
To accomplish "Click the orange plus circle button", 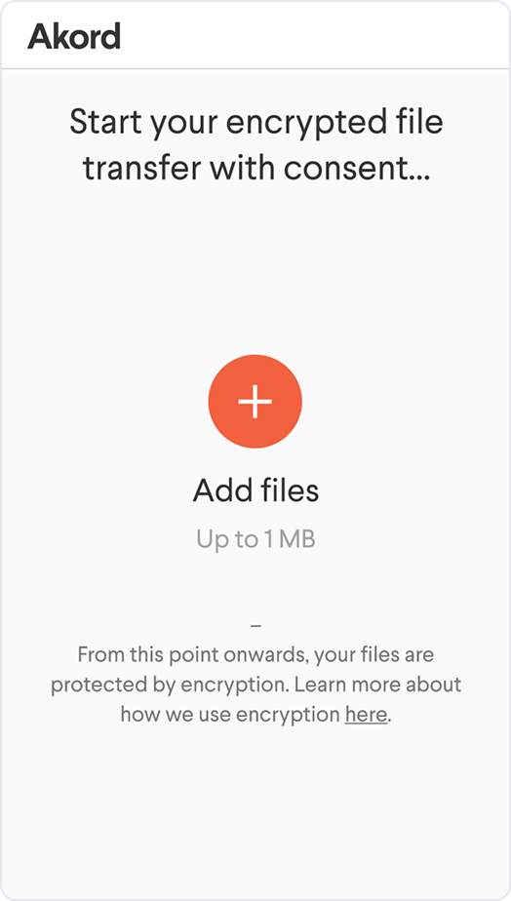I will click(255, 401).
